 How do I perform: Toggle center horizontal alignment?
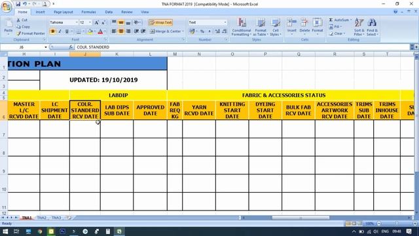point(121,31)
